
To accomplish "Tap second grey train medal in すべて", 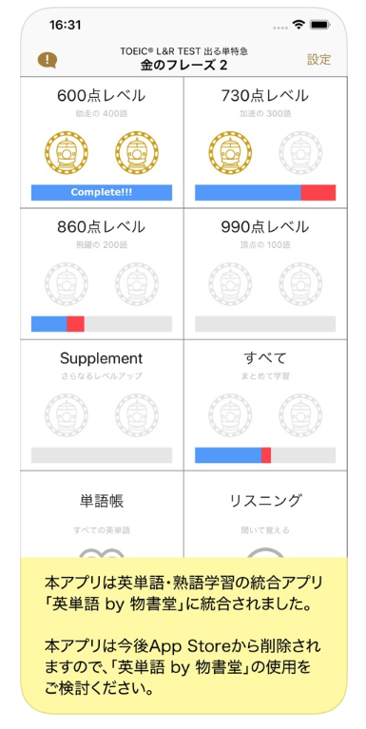I will tap(300, 415).
